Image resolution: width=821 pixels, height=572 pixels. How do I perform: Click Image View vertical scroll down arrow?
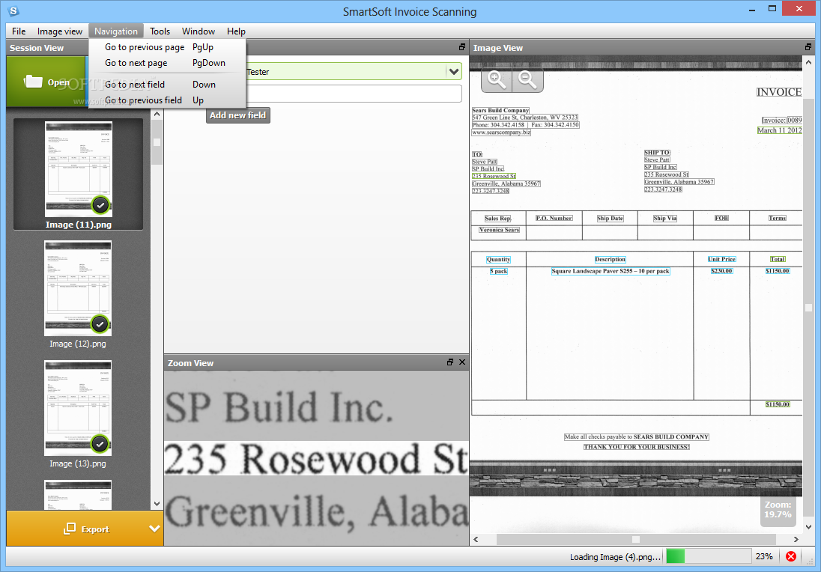[808, 526]
